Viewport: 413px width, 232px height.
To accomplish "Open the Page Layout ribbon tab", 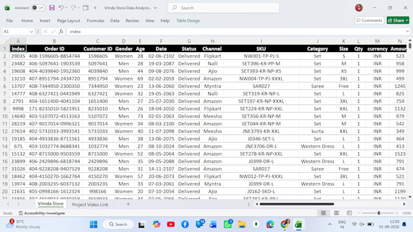I will coord(69,21).
